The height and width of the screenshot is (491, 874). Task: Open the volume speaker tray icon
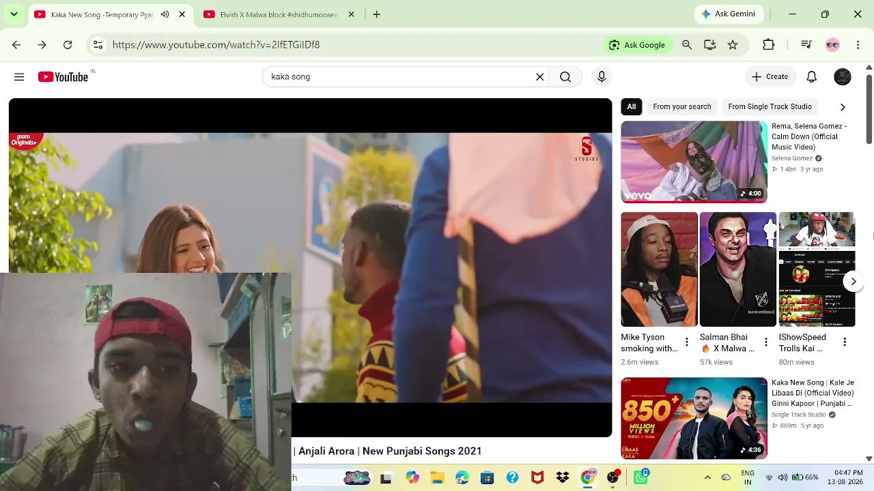click(x=783, y=477)
